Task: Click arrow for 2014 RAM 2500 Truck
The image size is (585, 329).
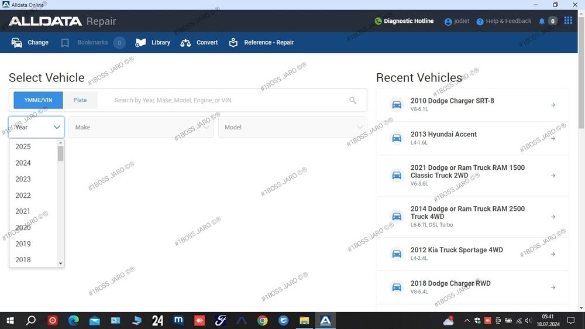Action: [553, 217]
